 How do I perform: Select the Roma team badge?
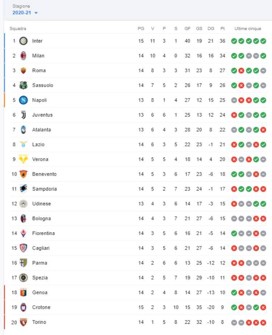(23, 70)
